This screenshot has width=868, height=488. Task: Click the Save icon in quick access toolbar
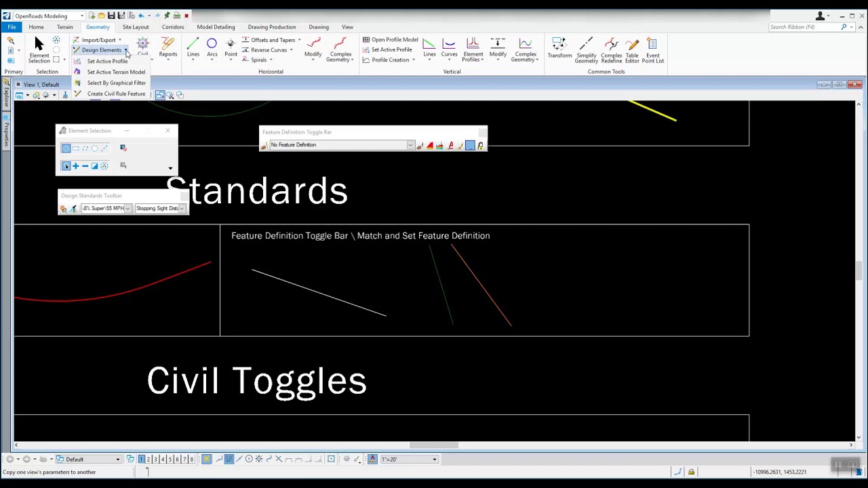click(x=111, y=16)
